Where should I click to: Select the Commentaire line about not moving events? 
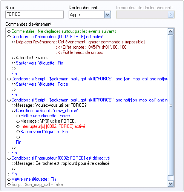coord(62,31)
